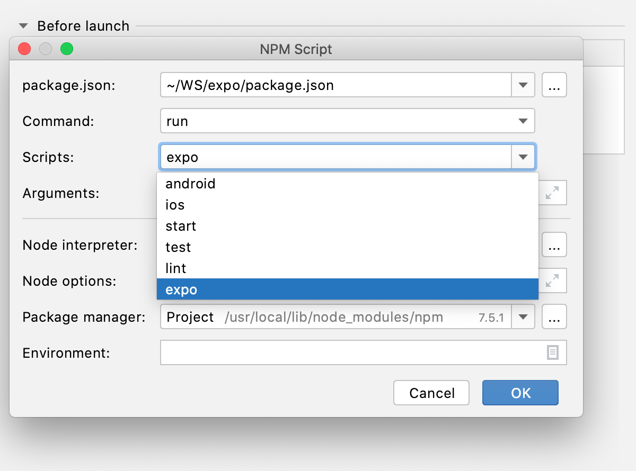Select the highlighted expo script entry
636x471 pixels.
[x=180, y=289]
